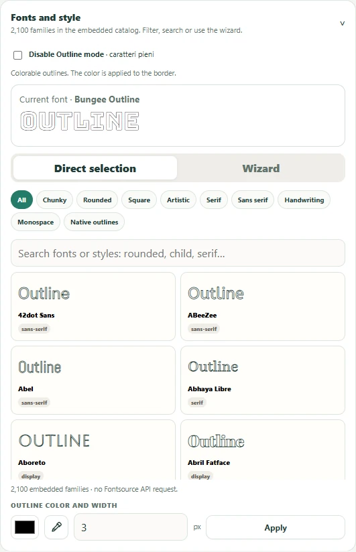Collapse the Fonts and style panel chevron
This screenshot has height=552, width=356.
click(342, 23)
